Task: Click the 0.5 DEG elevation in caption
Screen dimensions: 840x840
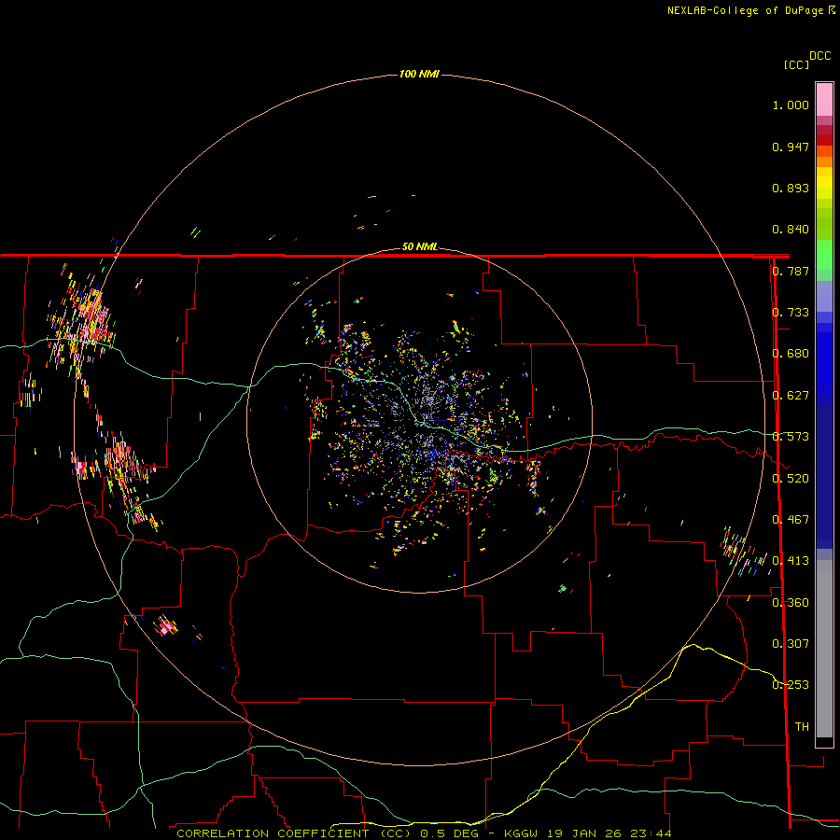Action: tap(449, 833)
